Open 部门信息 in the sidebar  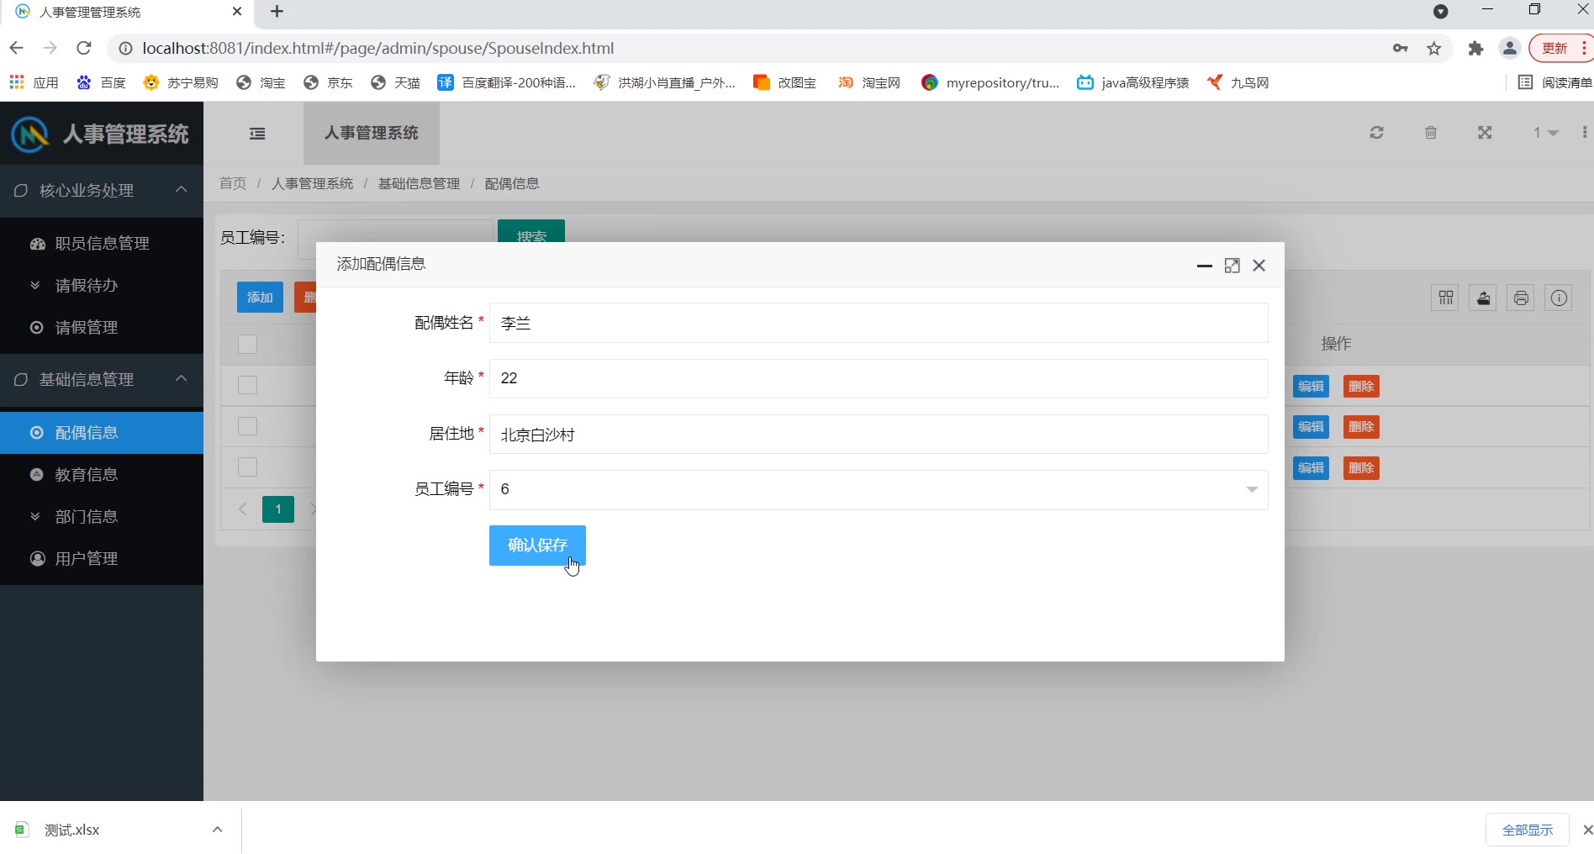102,517
